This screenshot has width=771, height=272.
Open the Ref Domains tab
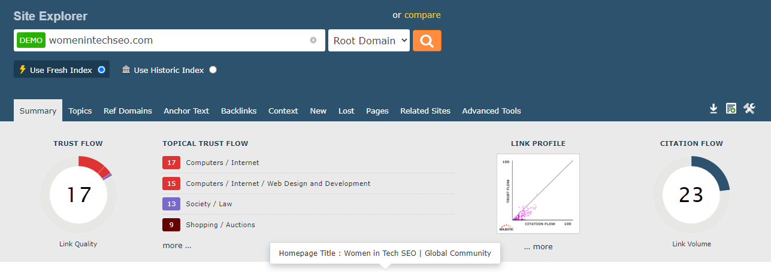coord(128,111)
